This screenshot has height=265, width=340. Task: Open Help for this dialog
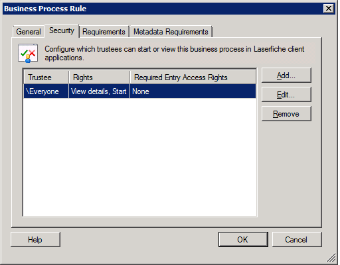(x=35, y=240)
